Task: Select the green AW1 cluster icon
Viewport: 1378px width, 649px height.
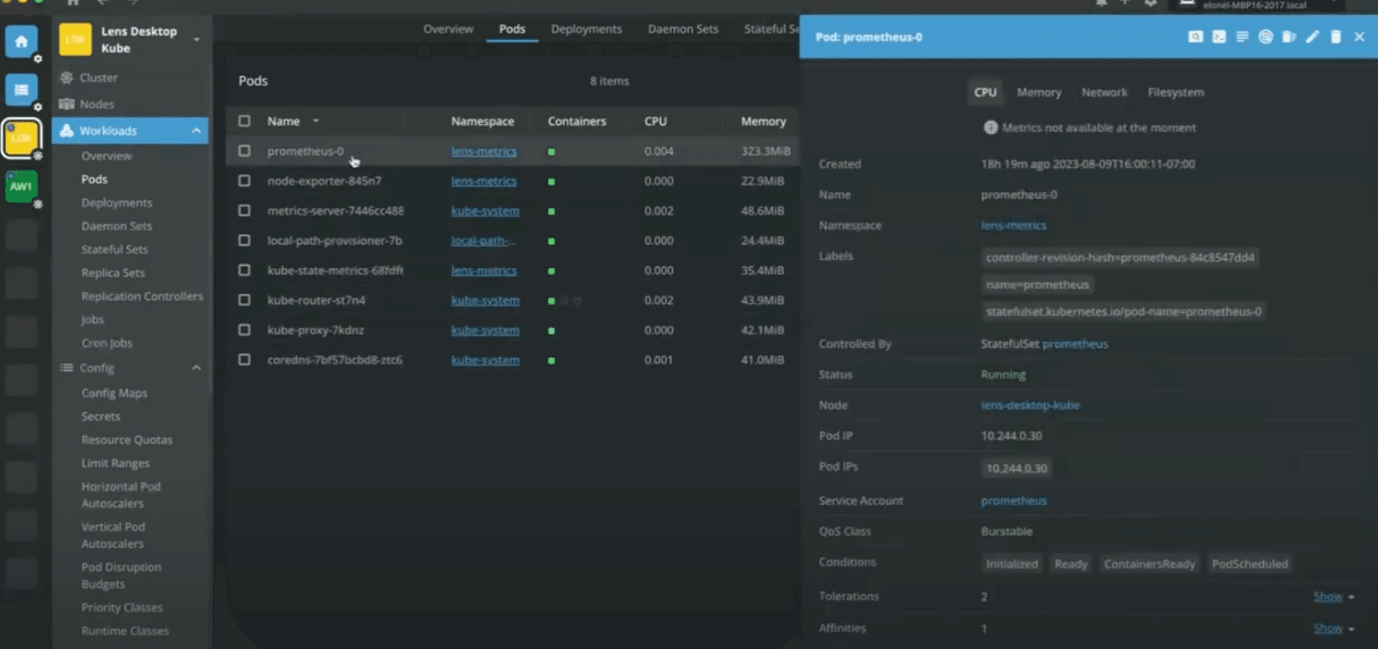Action: pos(21,186)
